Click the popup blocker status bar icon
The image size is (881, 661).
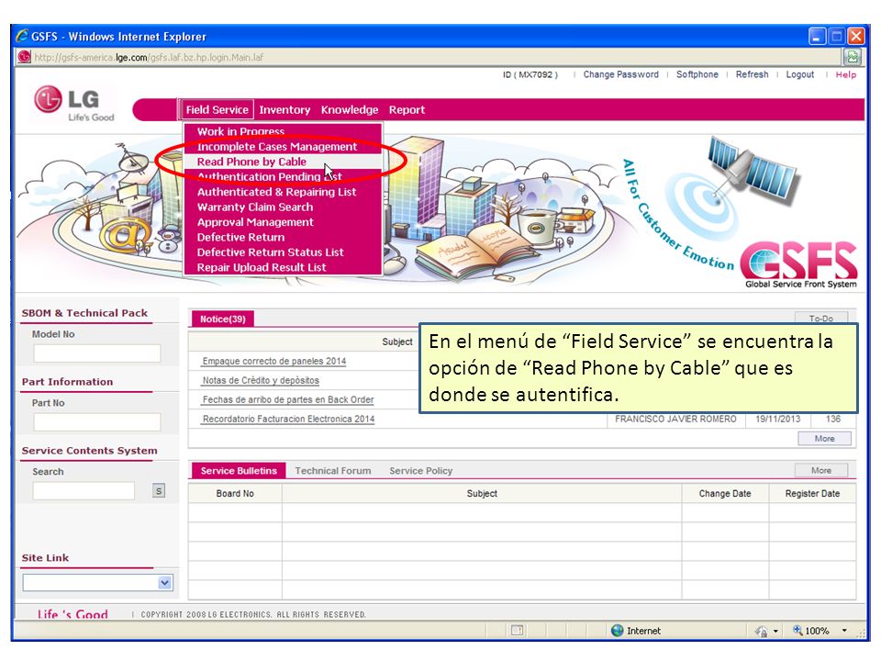(518, 631)
